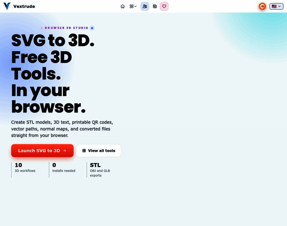Open the community people icon
Image resolution: width=287 pixels, height=226 pixels.
[145, 6]
